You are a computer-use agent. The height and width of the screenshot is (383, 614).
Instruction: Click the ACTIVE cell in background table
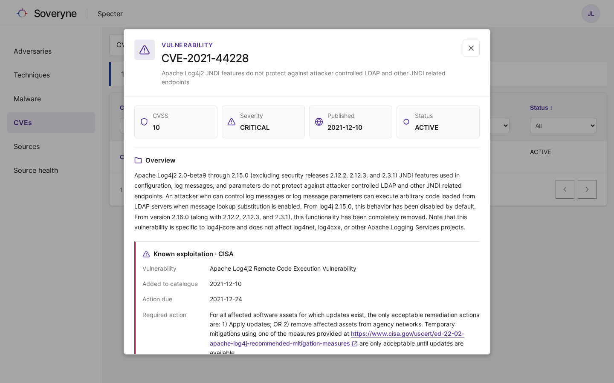pyautogui.click(x=541, y=152)
